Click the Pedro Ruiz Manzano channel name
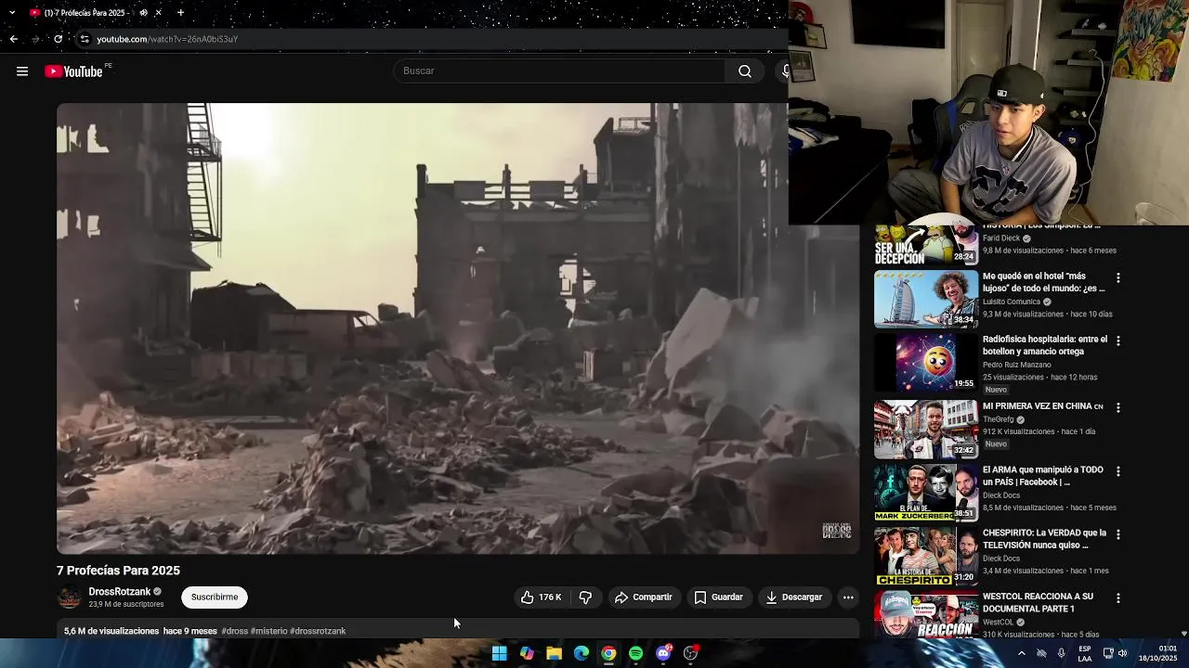This screenshot has width=1189, height=668. coord(1017,365)
